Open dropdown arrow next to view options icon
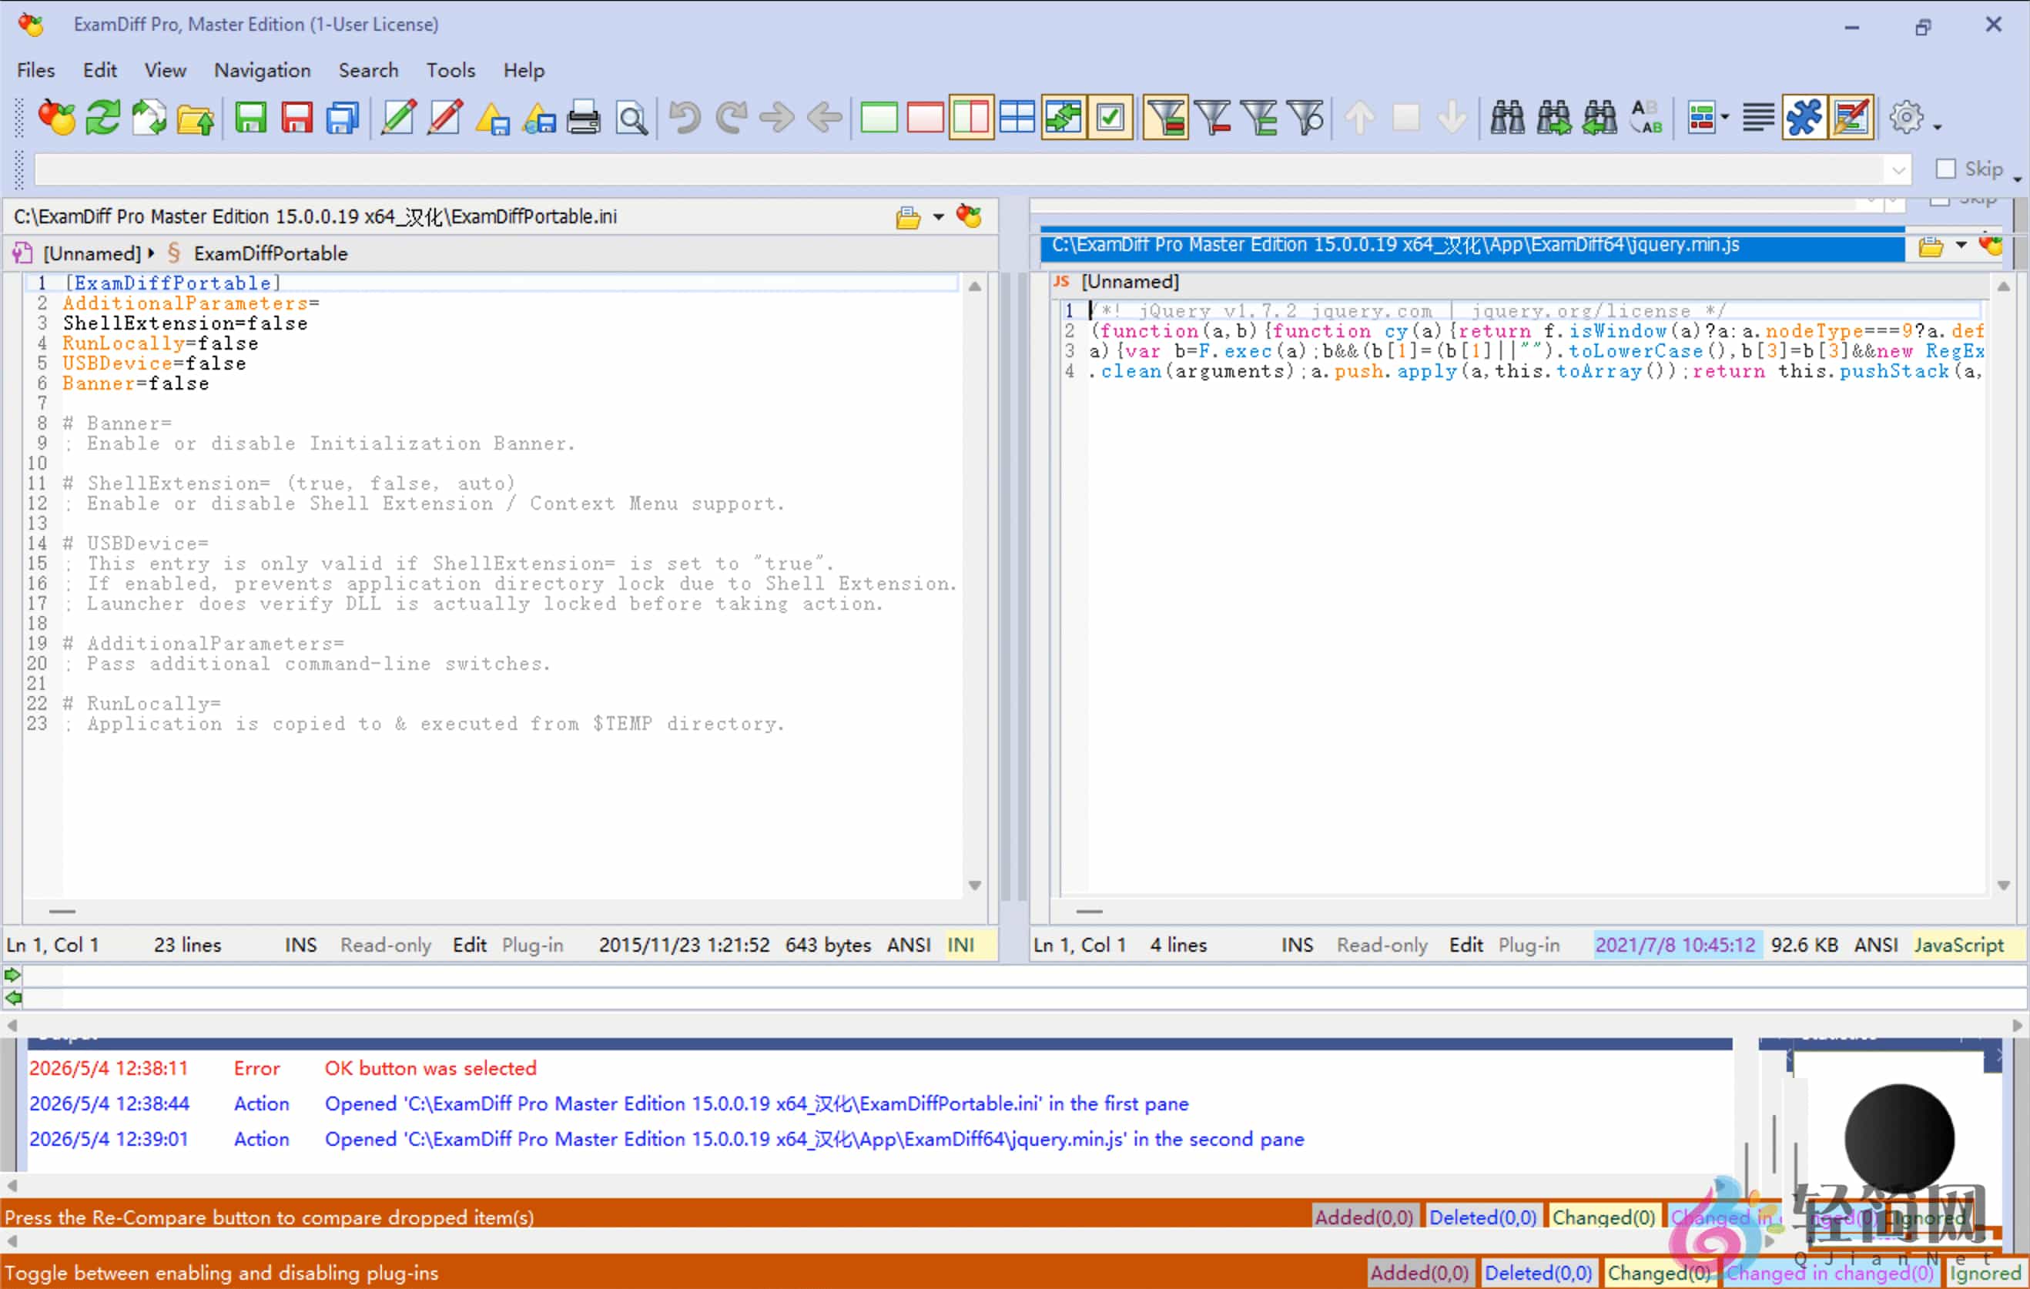Image resolution: width=2030 pixels, height=1289 pixels. click(1725, 118)
